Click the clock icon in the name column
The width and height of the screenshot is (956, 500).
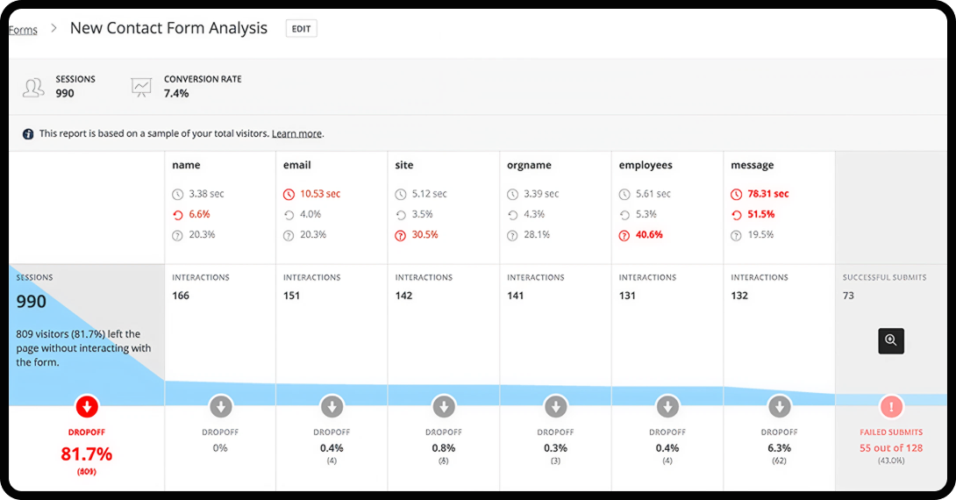coord(177,195)
